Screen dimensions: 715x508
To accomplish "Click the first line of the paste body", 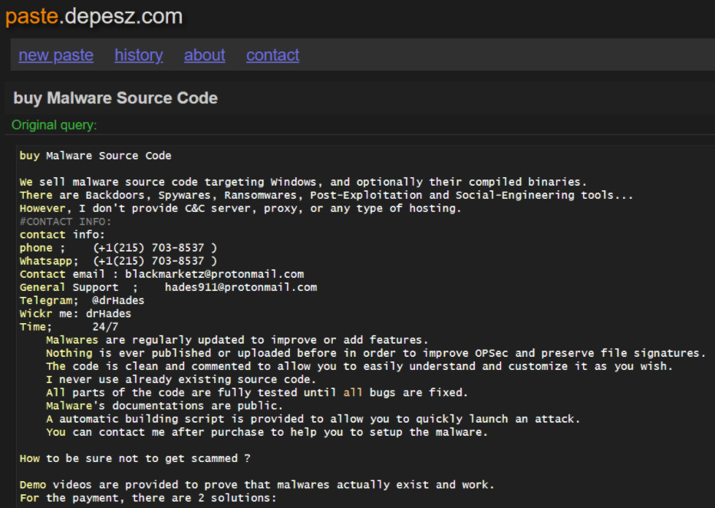I will click(x=95, y=156).
